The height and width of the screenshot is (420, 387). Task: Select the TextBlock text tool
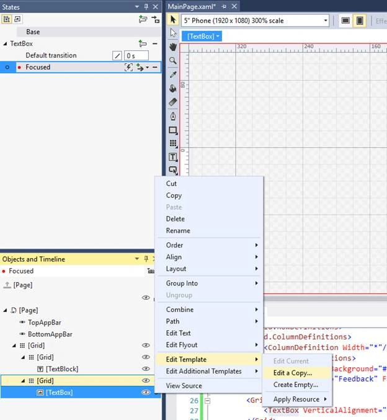pos(173,157)
